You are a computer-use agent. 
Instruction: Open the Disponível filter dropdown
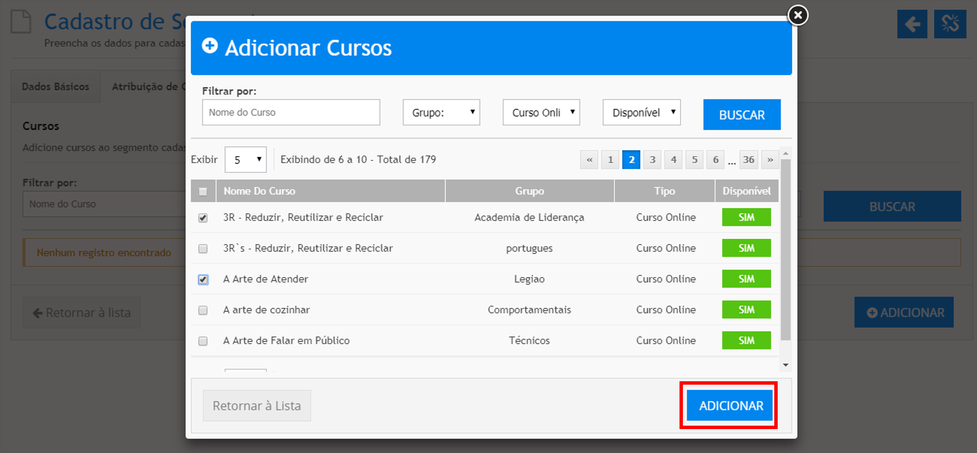pyautogui.click(x=641, y=112)
